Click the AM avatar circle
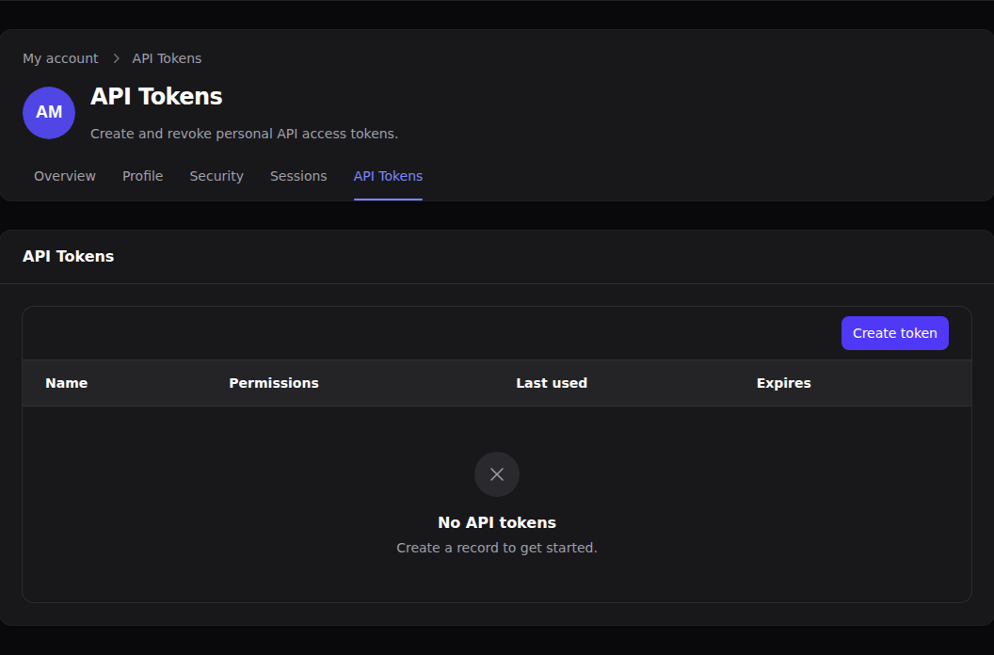Image resolution: width=994 pixels, height=655 pixels. click(x=49, y=113)
